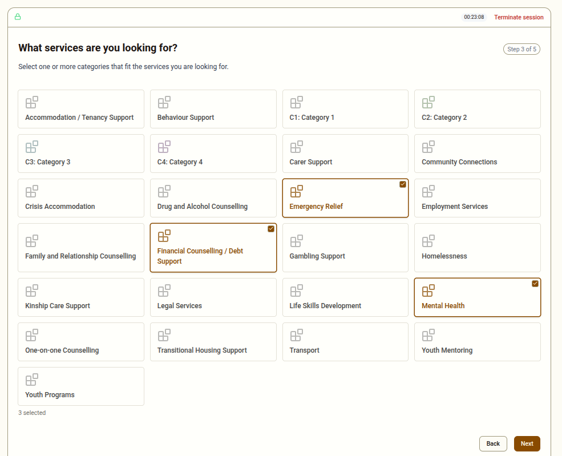Click the Next button

click(526, 443)
